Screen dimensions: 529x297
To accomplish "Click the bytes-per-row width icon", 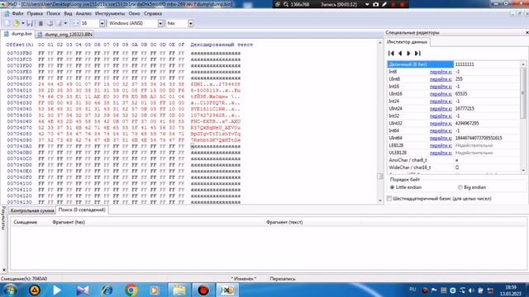I will tap(75, 23).
